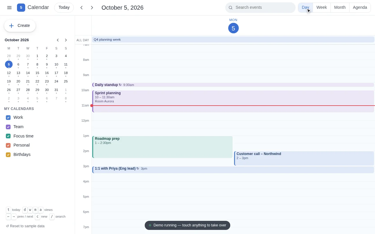Select October 9 in the mini calendar
The image size is (375, 234).
pyautogui.click(x=47, y=64)
